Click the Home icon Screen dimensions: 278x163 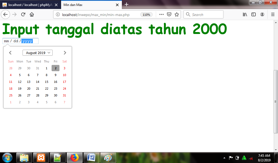click(31, 14)
